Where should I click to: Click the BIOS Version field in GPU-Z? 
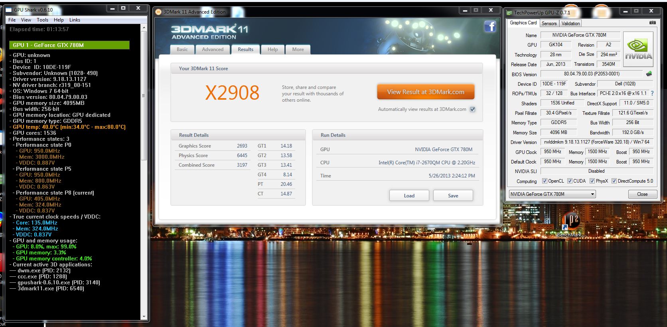(592, 74)
